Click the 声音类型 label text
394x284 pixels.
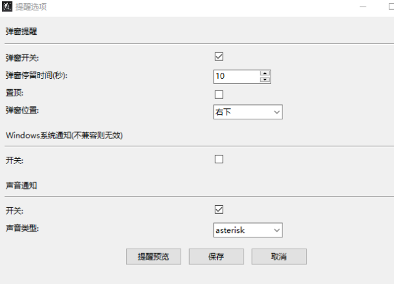[22, 228]
